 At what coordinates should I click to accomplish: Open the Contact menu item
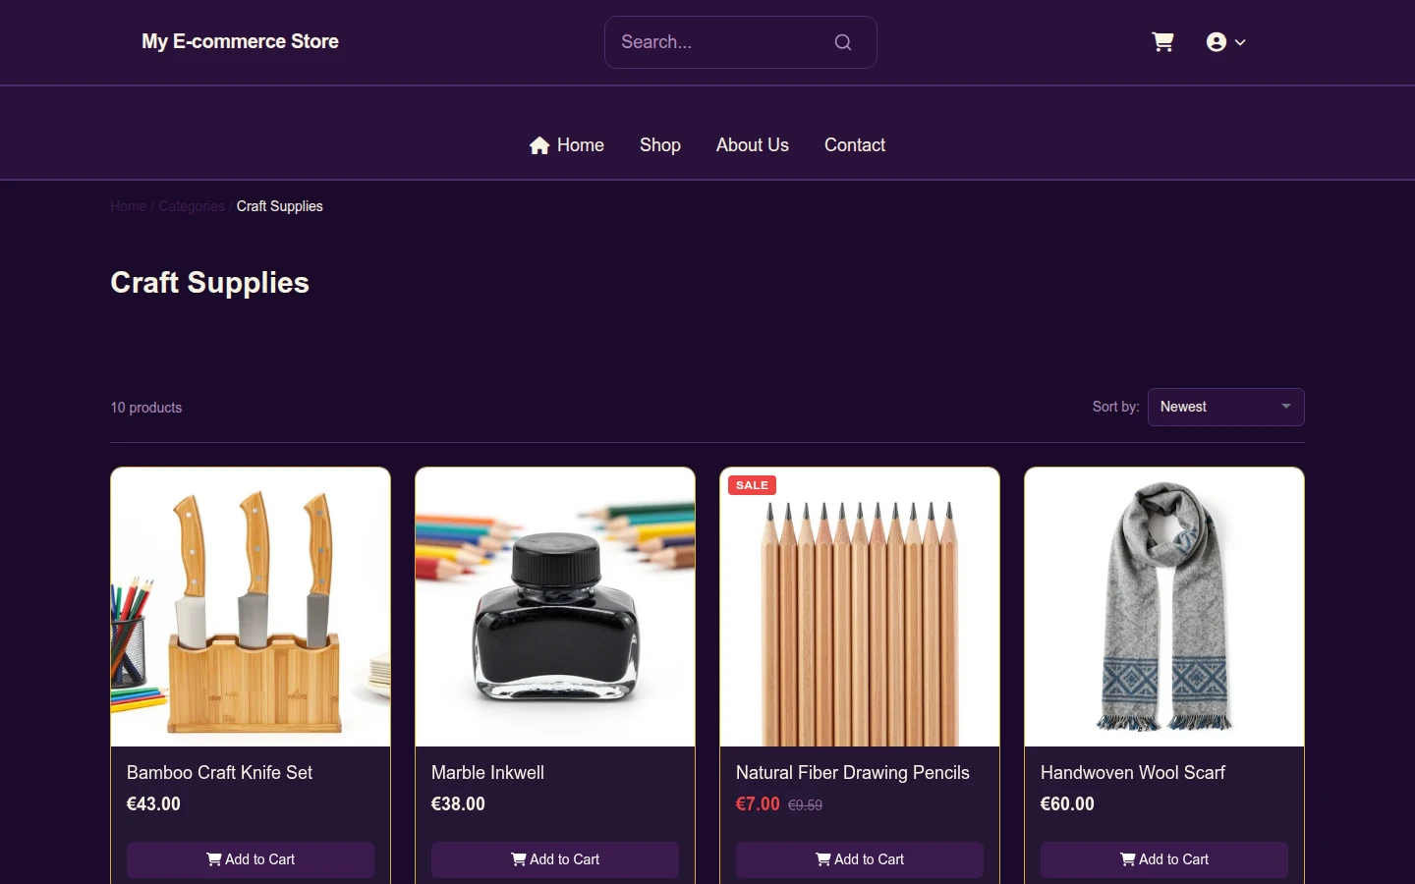pos(855,145)
